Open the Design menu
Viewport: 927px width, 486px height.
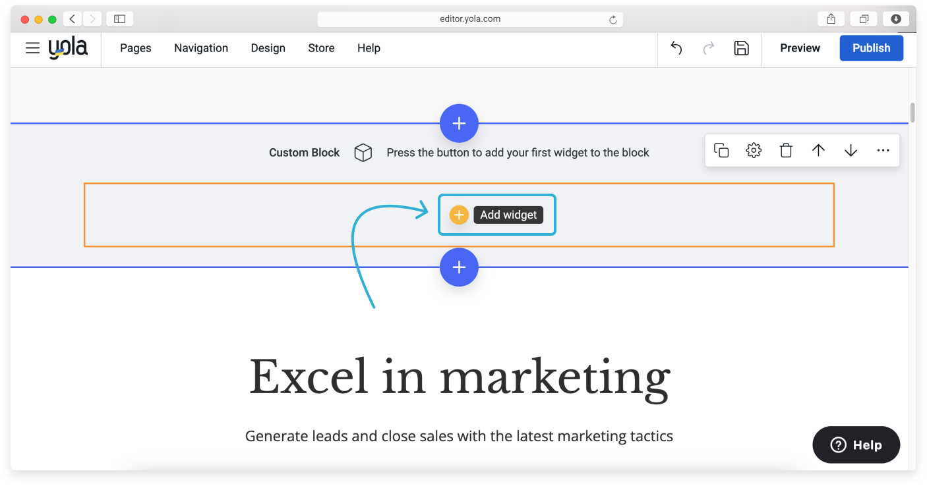(268, 48)
